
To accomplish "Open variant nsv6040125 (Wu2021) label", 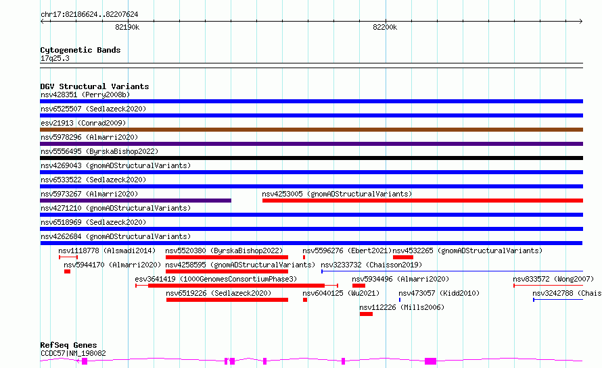I will pos(341,293).
